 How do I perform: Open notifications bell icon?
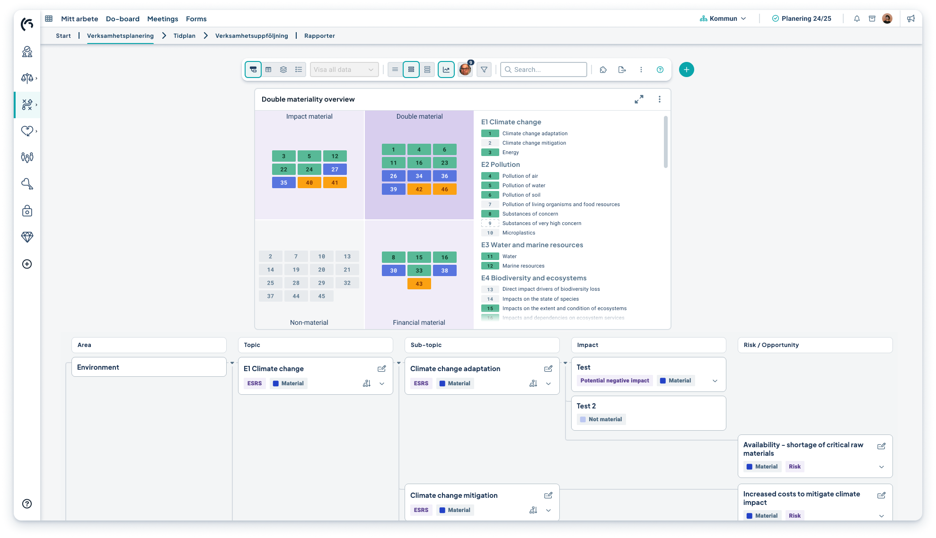point(857,19)
